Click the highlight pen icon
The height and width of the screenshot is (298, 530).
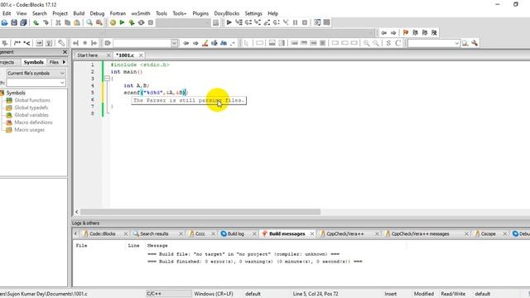tap(205, 43)
